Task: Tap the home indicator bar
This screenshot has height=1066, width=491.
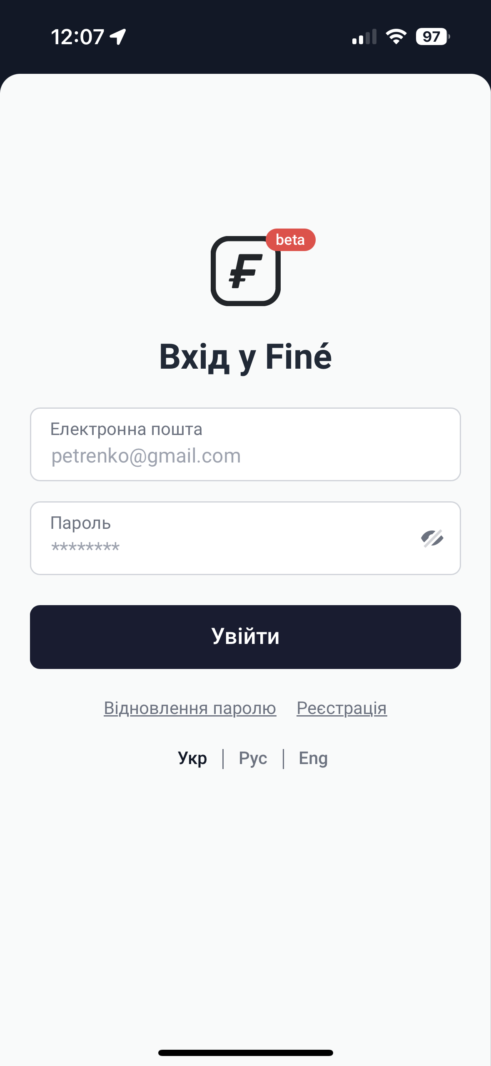Action: [x=245, y=1053]
